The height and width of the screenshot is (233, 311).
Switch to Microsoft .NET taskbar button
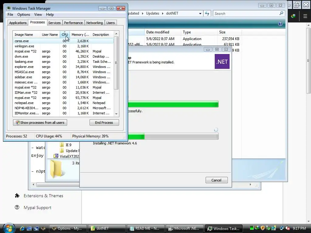(184, 228)
